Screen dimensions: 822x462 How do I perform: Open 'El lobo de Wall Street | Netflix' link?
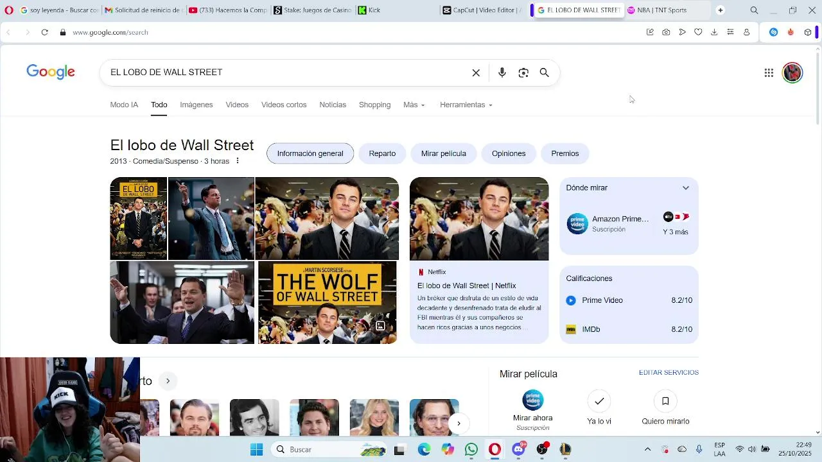[x=467, y=286]
